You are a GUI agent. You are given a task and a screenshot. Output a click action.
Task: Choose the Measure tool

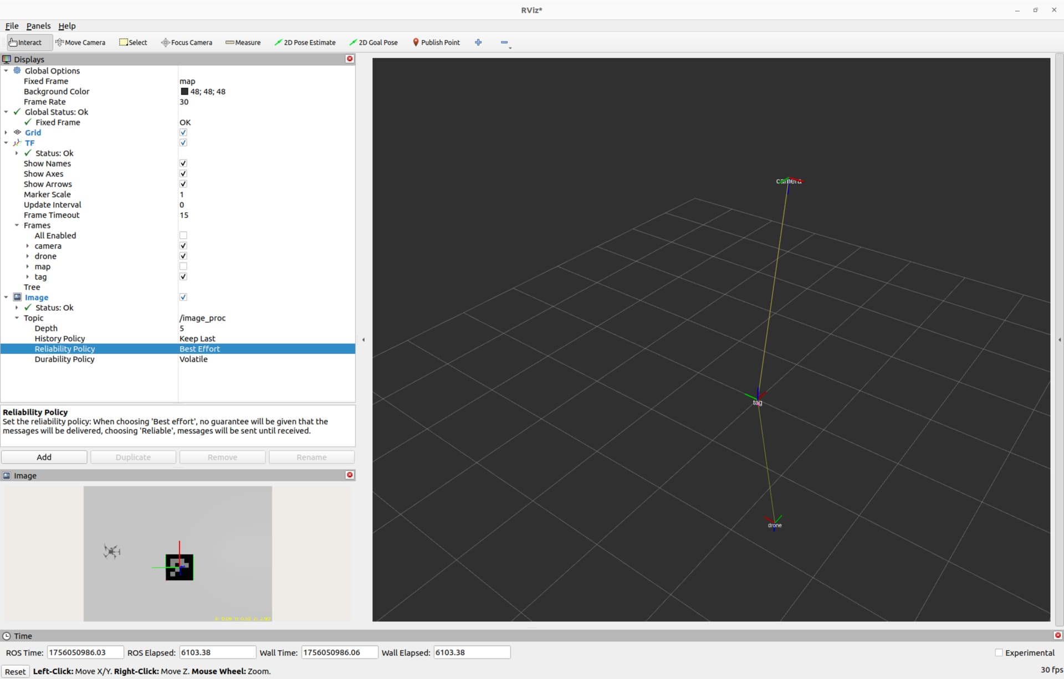(x=243, y=42)
